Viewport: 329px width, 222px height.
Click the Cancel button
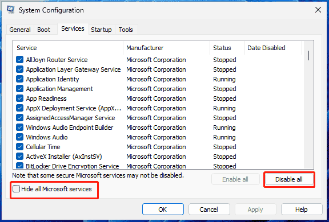click(x=209, y=209)
